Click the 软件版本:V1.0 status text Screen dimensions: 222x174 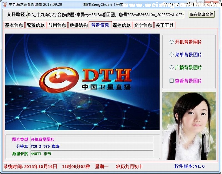pyautogui.click(x=190, y=166)
